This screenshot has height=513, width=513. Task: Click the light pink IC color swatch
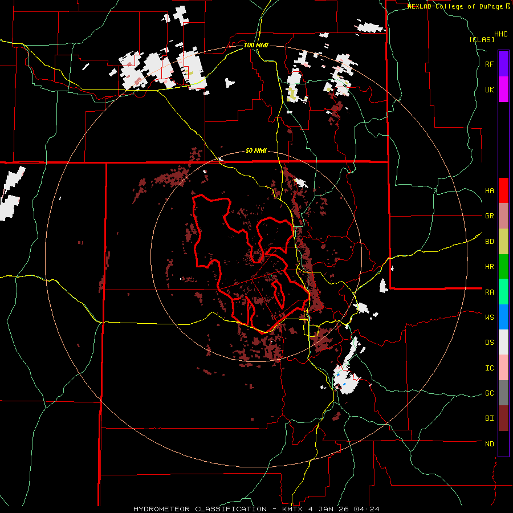503,368
